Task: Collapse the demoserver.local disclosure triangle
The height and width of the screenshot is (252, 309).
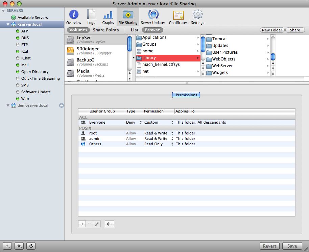Action: point(8,106)
